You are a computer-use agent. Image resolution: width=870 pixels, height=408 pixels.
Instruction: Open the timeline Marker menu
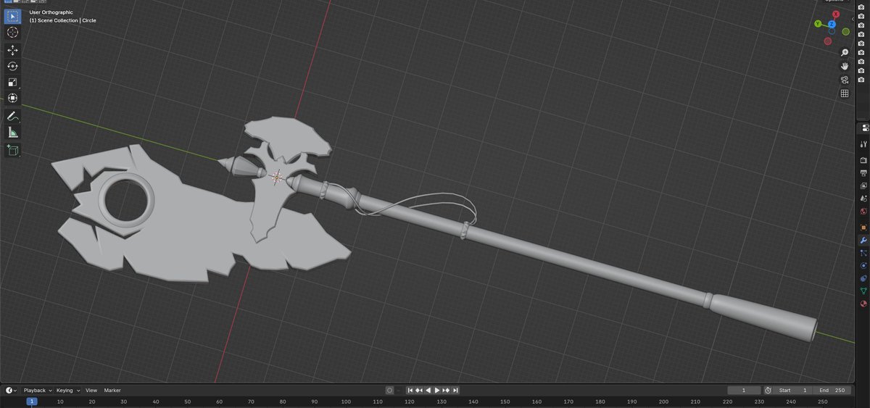pyautogui.click(x=112, y=390)
